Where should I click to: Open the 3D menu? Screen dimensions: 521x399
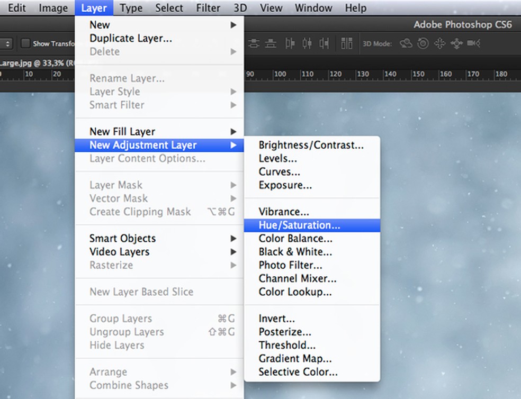[x=240, y=7]
